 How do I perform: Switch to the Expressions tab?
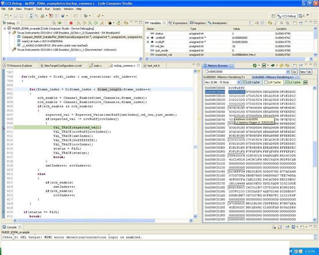tap(178, 23)
